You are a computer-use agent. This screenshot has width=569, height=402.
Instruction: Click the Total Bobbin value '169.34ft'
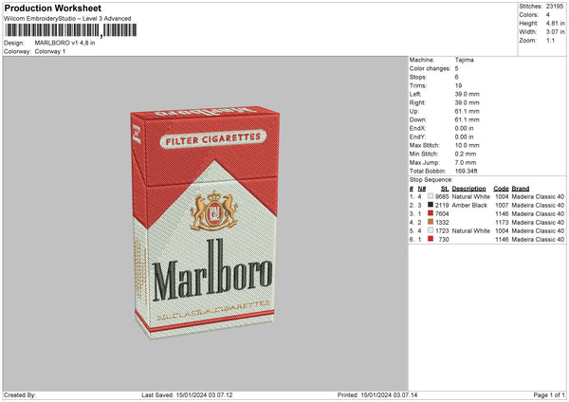[467, 171]
